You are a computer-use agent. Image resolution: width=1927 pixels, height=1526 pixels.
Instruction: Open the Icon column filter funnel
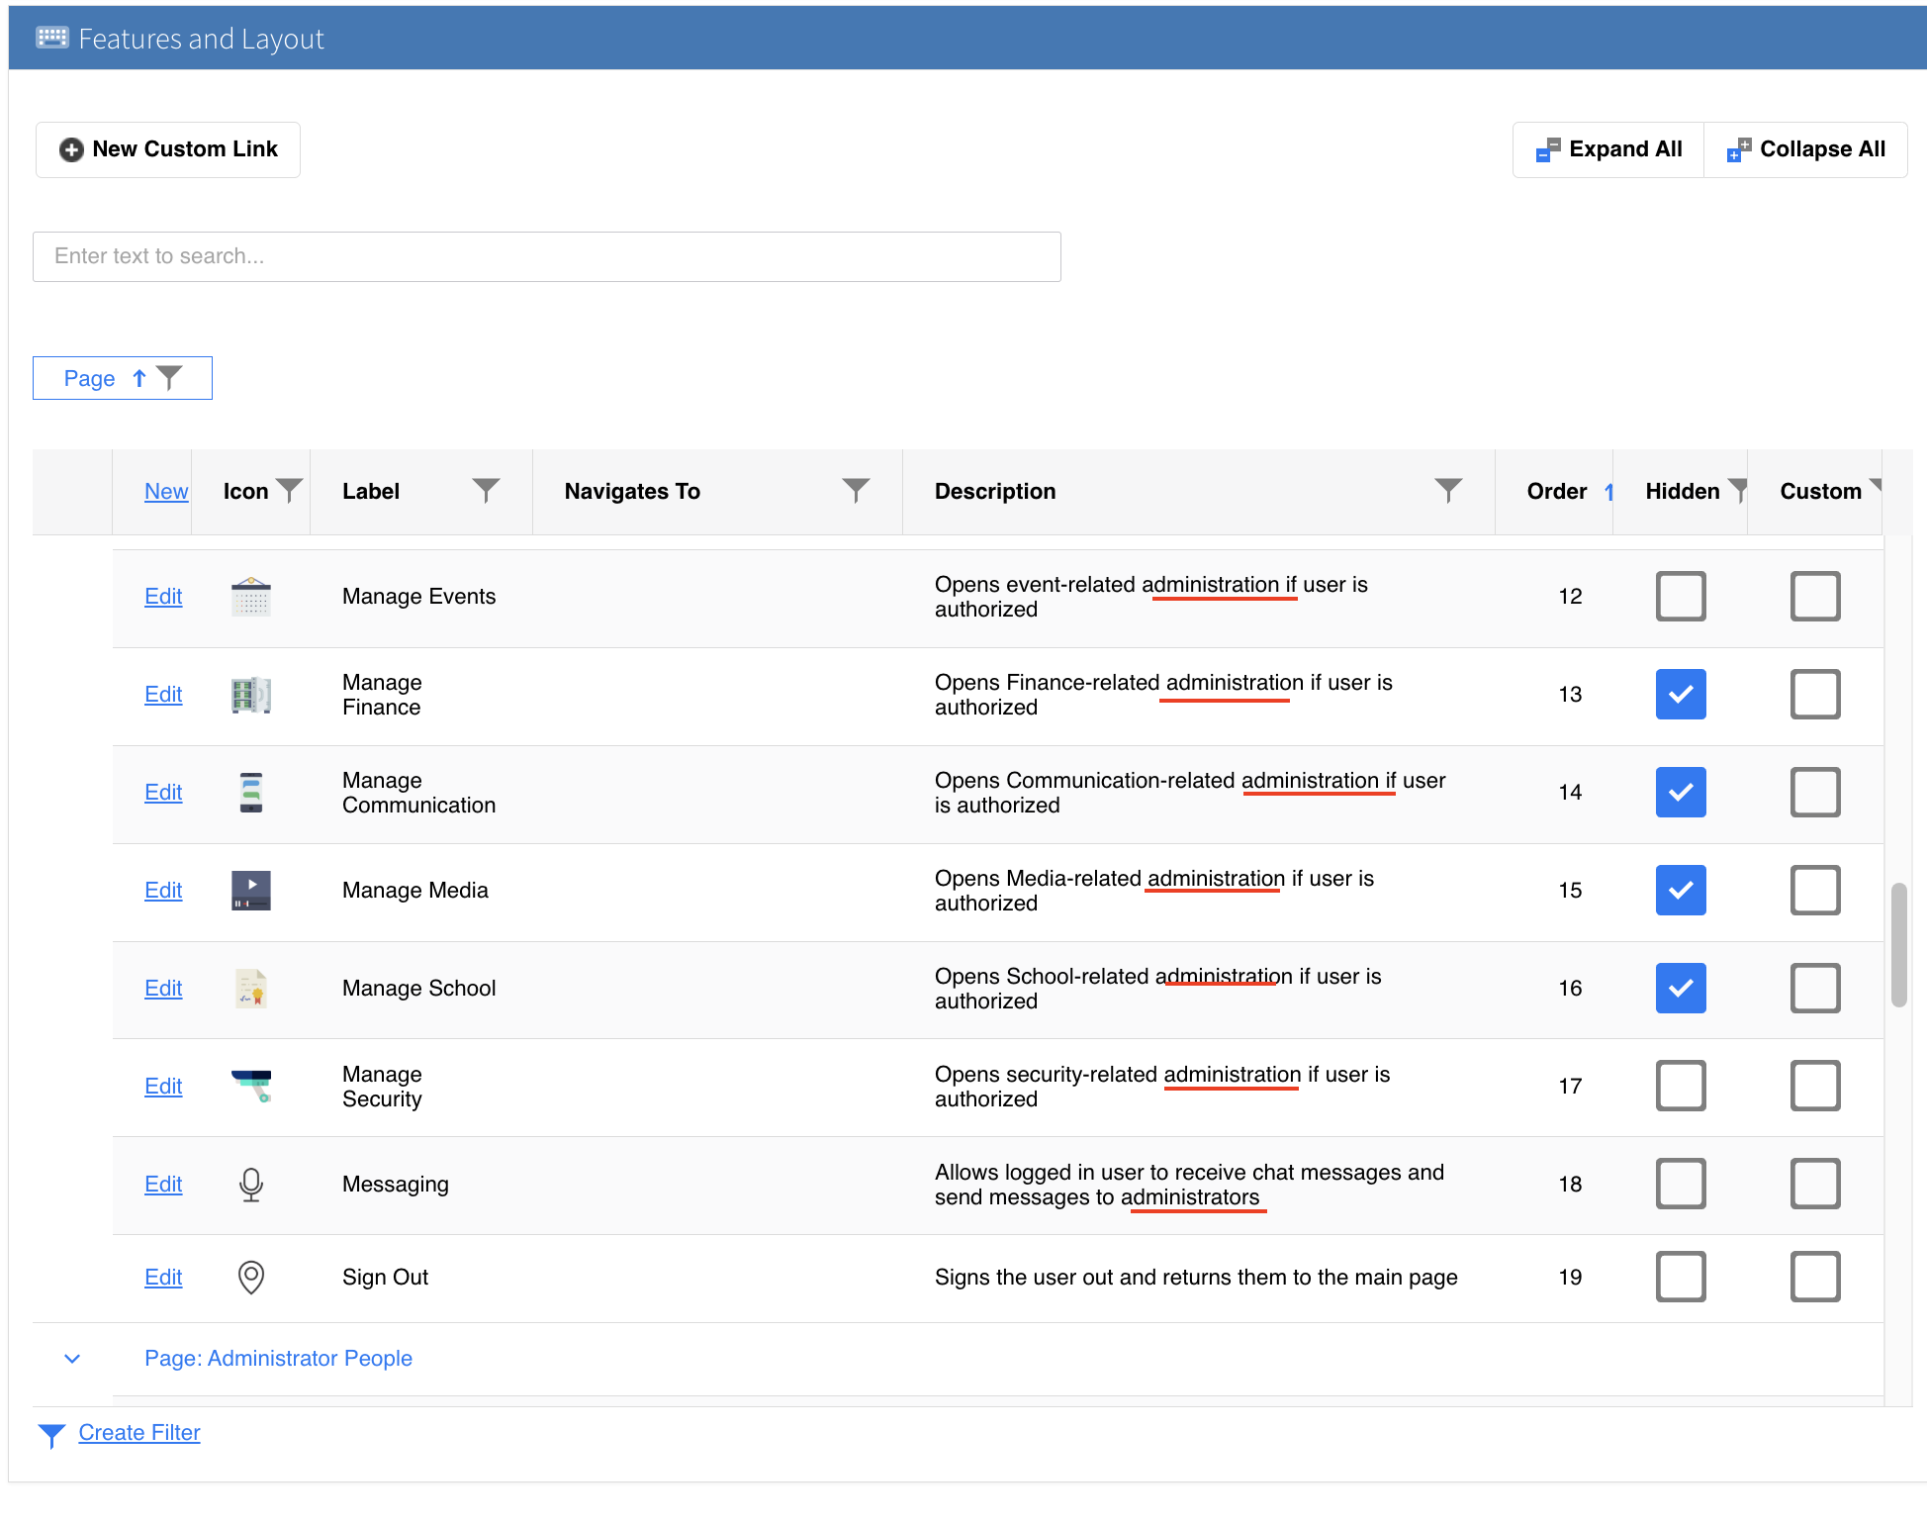[289, 491]
